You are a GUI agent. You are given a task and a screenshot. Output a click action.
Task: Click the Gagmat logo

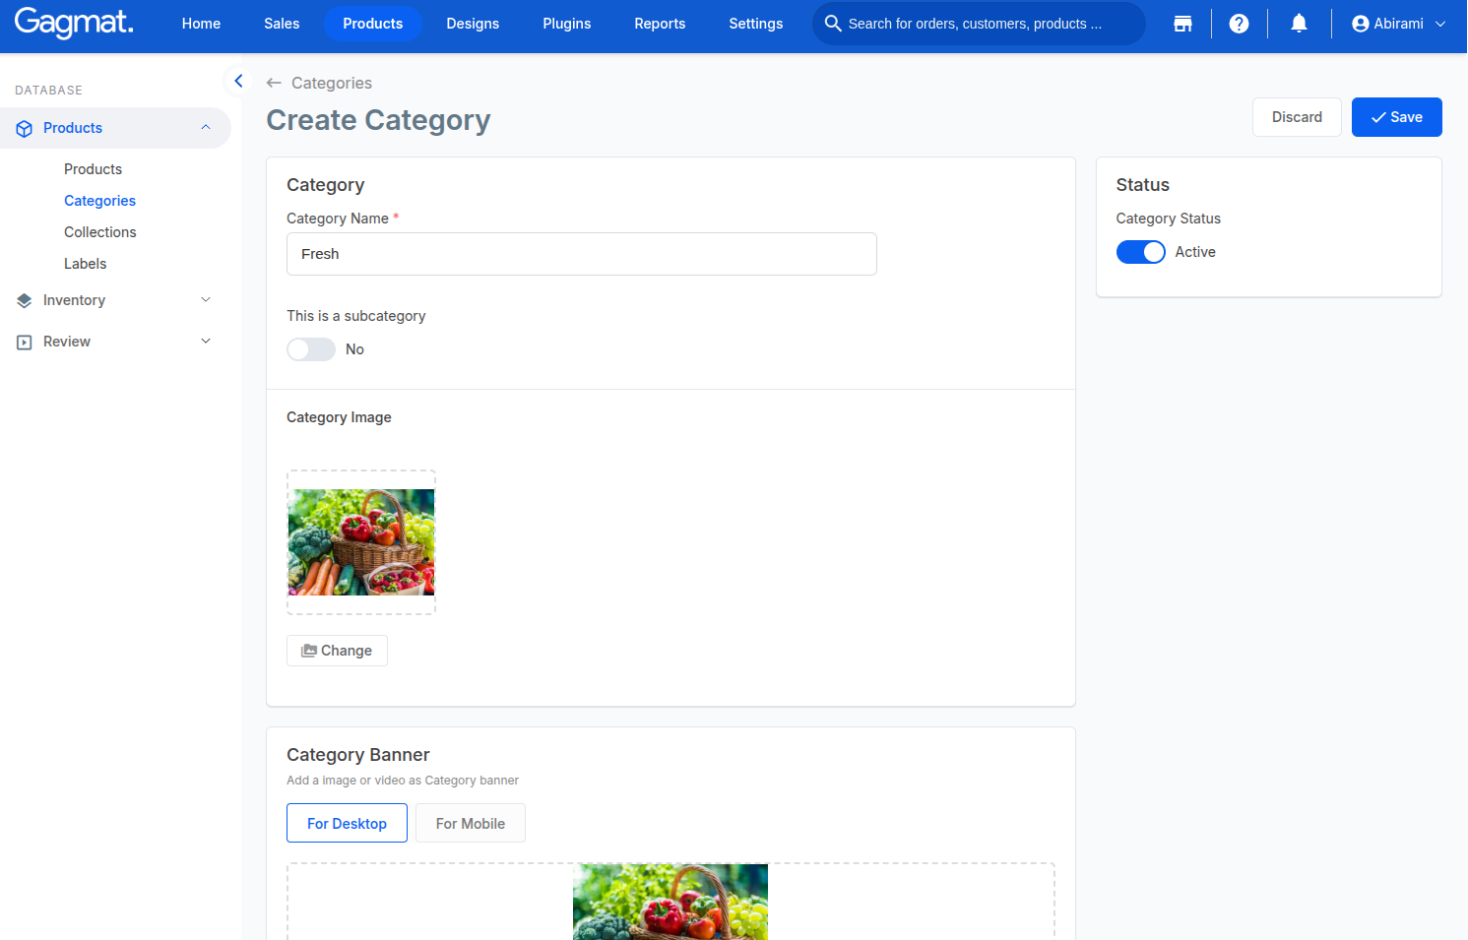(74, 23)
